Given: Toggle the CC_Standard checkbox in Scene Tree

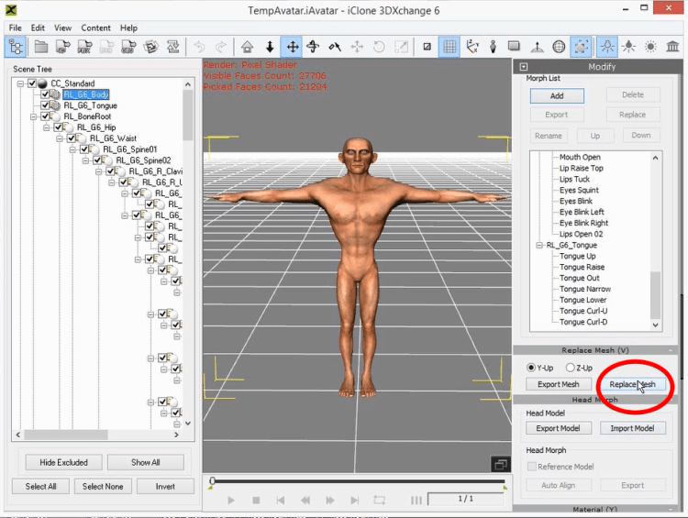Looking at the screenshot, I should coord(32,83).
